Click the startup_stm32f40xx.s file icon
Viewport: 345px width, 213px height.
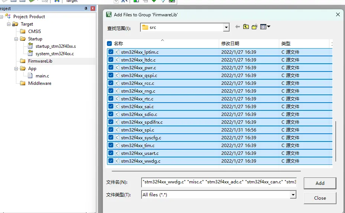(x=30, y=46)
